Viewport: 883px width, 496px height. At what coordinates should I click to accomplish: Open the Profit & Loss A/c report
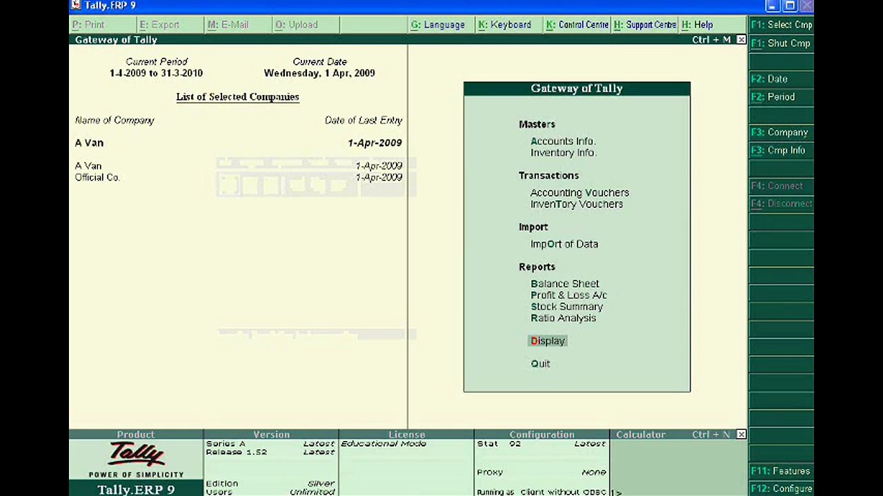click(x=568, y=296)
